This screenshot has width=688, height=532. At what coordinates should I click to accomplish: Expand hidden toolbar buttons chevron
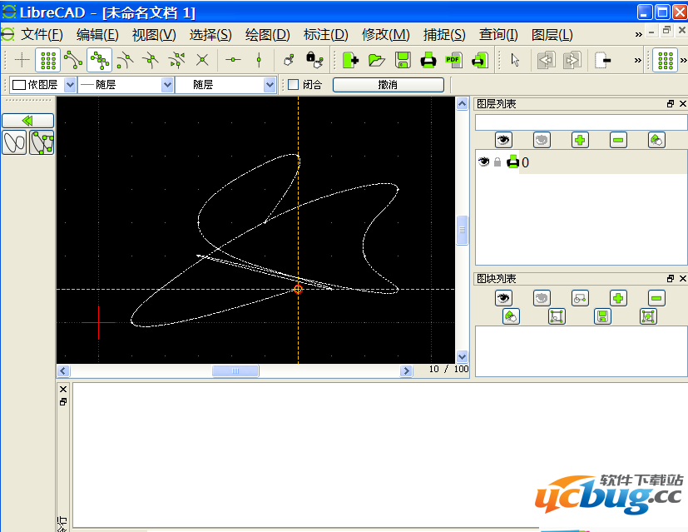tap(637, 60)
